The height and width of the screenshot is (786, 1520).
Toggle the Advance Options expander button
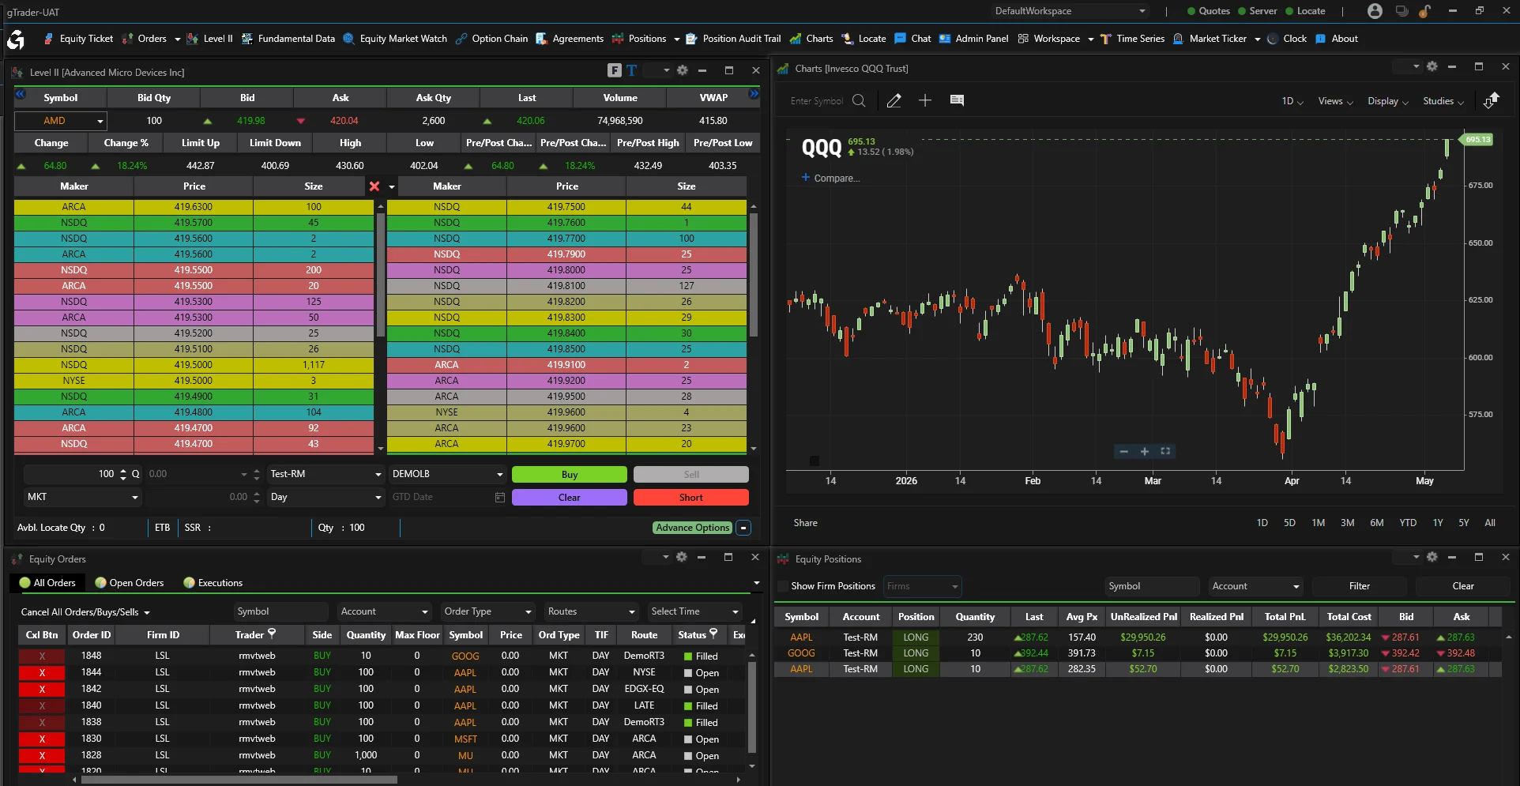[x=743, y=528]
